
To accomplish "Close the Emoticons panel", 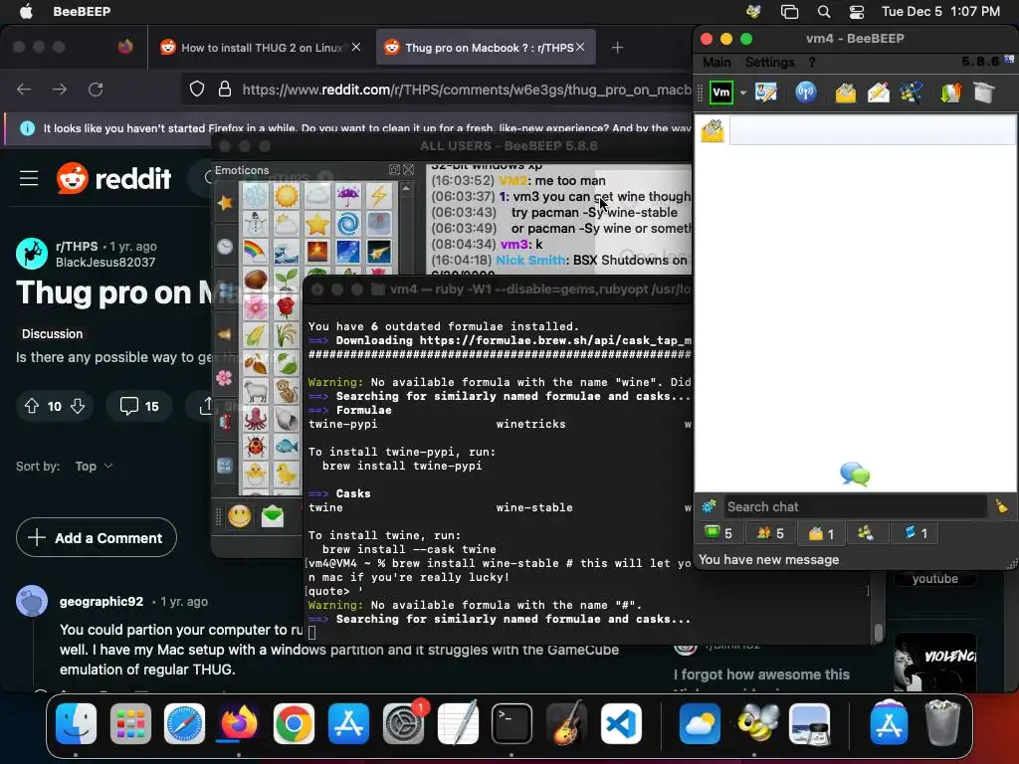I will coord(408,169).
